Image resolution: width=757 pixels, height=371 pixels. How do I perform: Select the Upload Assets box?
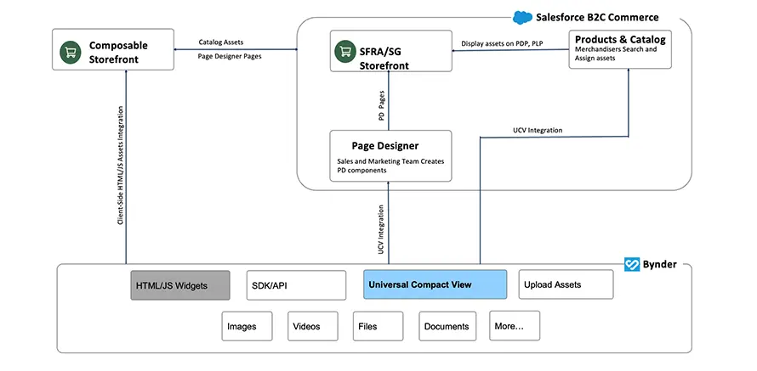coord(566,284)
